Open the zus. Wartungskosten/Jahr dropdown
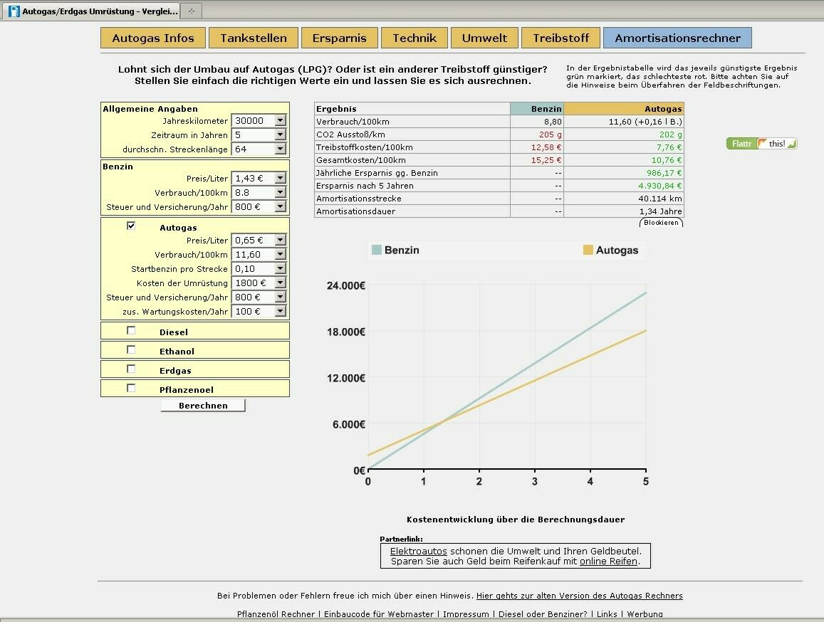The image size is (824, 622). [x=280, y=311]
